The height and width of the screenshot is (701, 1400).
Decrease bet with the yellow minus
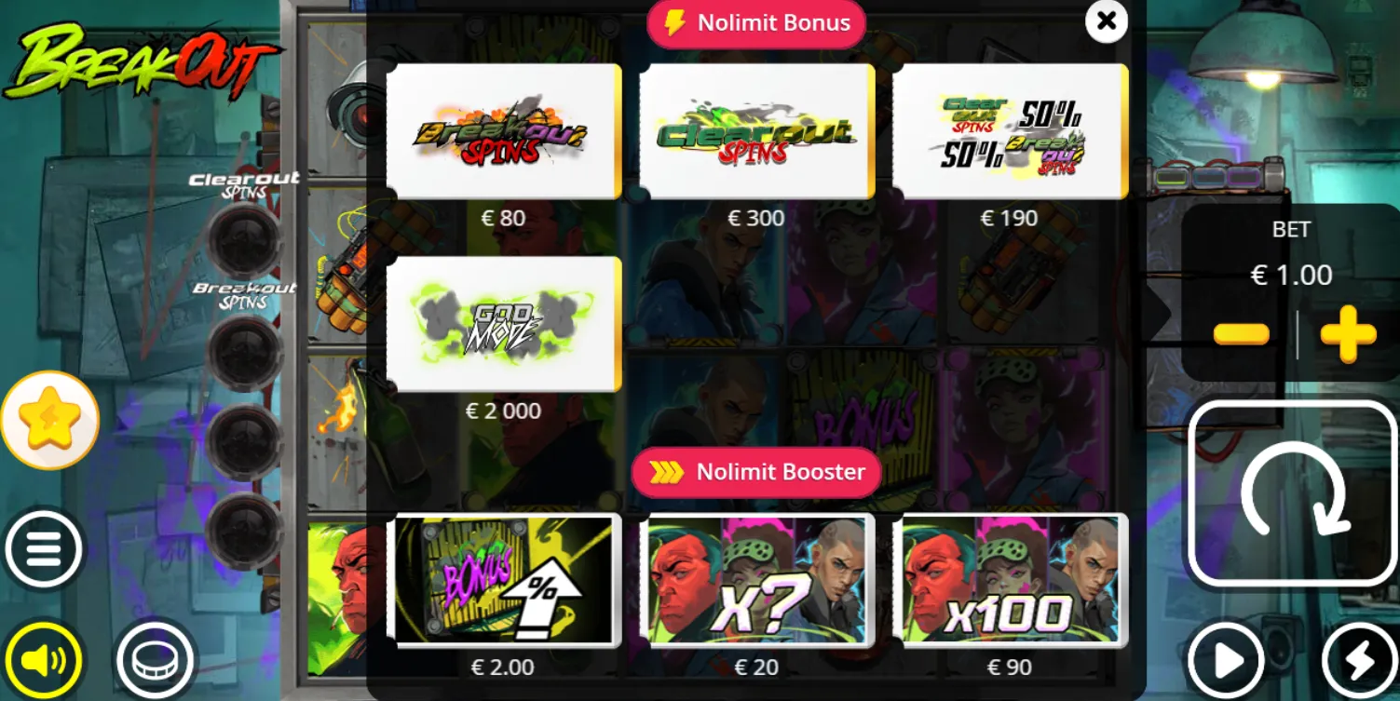(x=1242, y=334)
